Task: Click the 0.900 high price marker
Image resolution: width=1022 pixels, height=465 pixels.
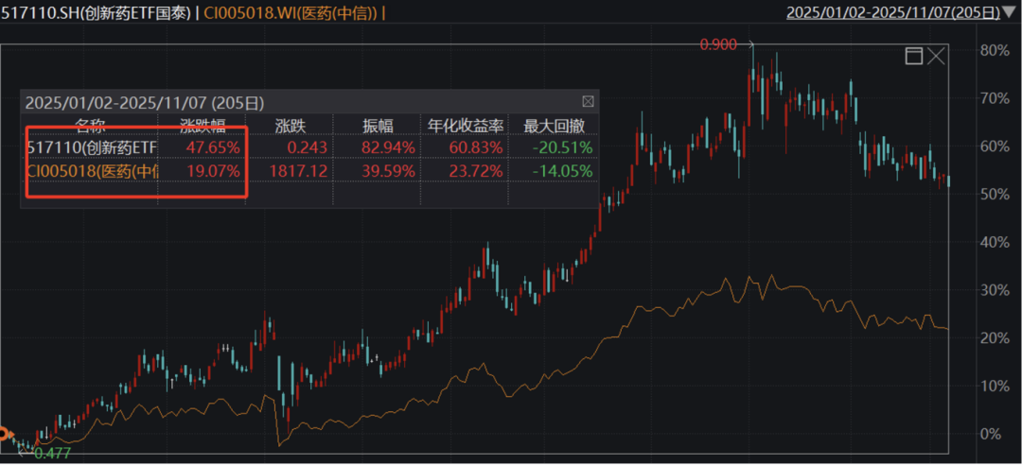Action: (718, 43)
